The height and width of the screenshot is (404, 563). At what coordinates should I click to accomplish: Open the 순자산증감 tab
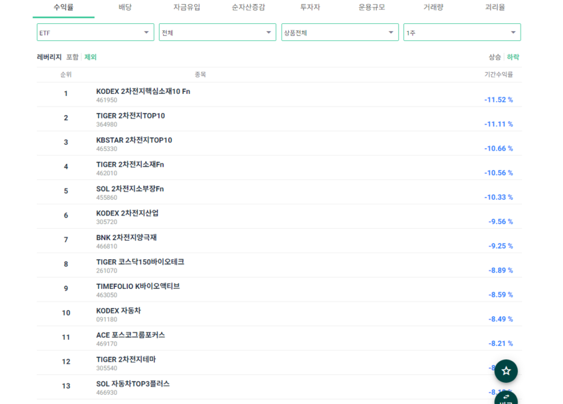pyautogui.click(x=248, y=7)
